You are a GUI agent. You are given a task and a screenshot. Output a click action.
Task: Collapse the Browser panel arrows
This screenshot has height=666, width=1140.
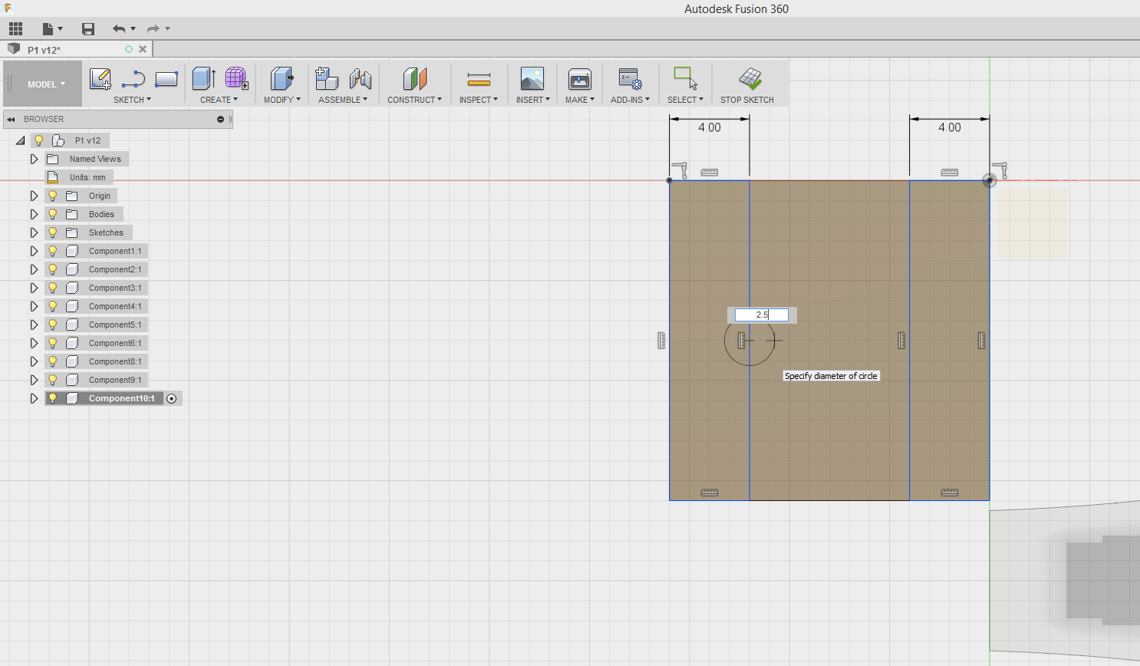coord(12,119)
